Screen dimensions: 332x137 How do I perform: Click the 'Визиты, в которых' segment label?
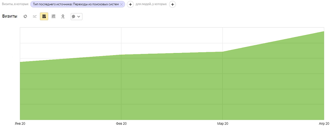click(x=15, y=4)
